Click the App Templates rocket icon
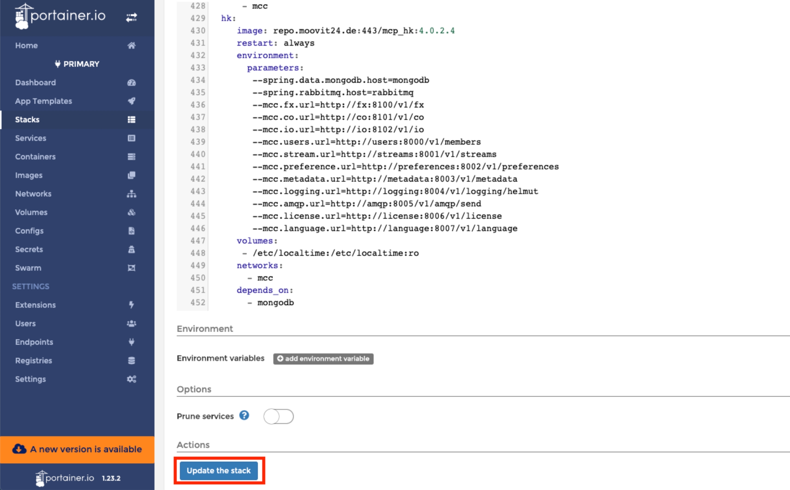Screen dimensions: 790x490 click(x=131, y=101)
